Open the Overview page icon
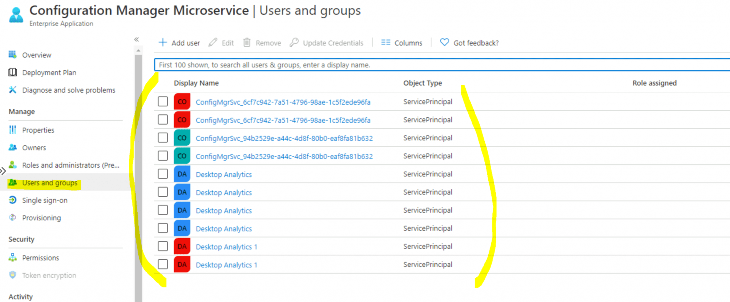 click(12, 55)
